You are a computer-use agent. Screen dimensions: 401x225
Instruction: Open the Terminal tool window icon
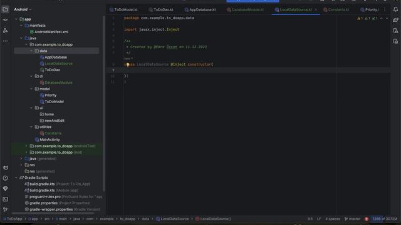tap(5, 199)
